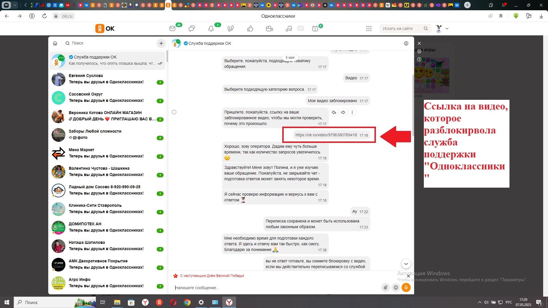The image size is (548, 308).
Task: Open chat Валентина Чустова - Шашкина
Action: pyautogui.click(x=107, y=172)
